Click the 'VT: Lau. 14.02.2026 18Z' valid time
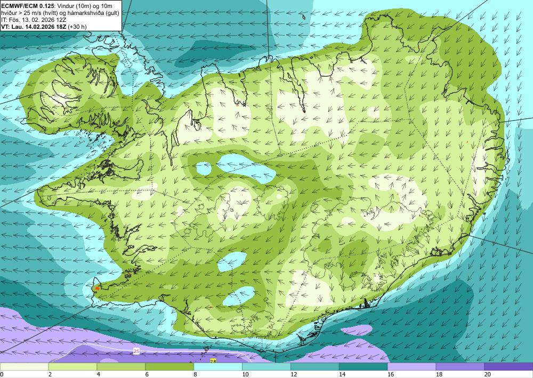Screen dimensions: 533x378 33,27
